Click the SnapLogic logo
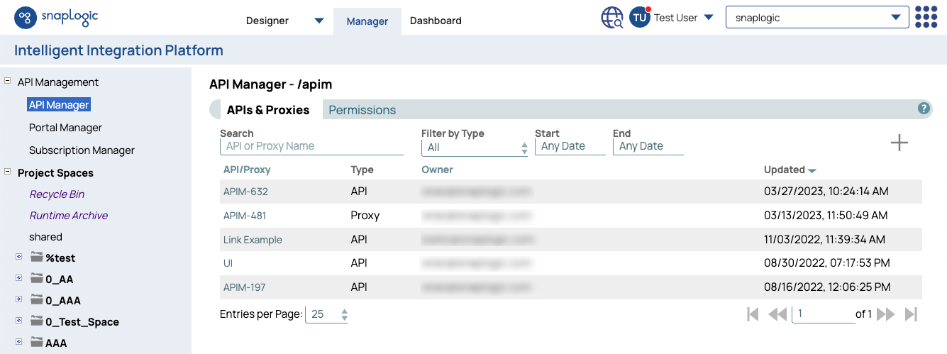Image resolution: width=947 pixels, height=354 pixels. click(x=55, y=18)
